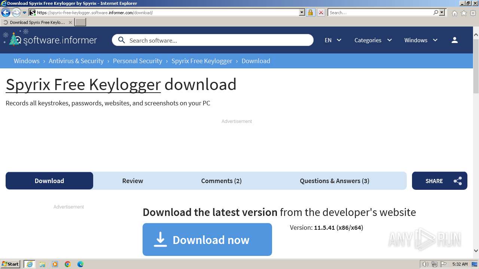Open the EN language dropdown
The height and width of the screenshot is (269, 479).
click(333, 40)
